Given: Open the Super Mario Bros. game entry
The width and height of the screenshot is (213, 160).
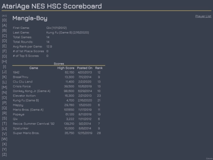Looking at the screenshot, I should (x=26, y=133).
